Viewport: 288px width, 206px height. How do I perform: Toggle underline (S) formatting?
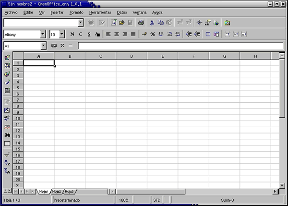click(89, 34)
